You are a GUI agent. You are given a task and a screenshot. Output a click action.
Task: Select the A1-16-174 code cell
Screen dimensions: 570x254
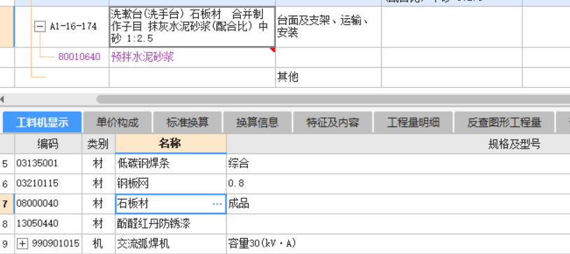(62, 27)
